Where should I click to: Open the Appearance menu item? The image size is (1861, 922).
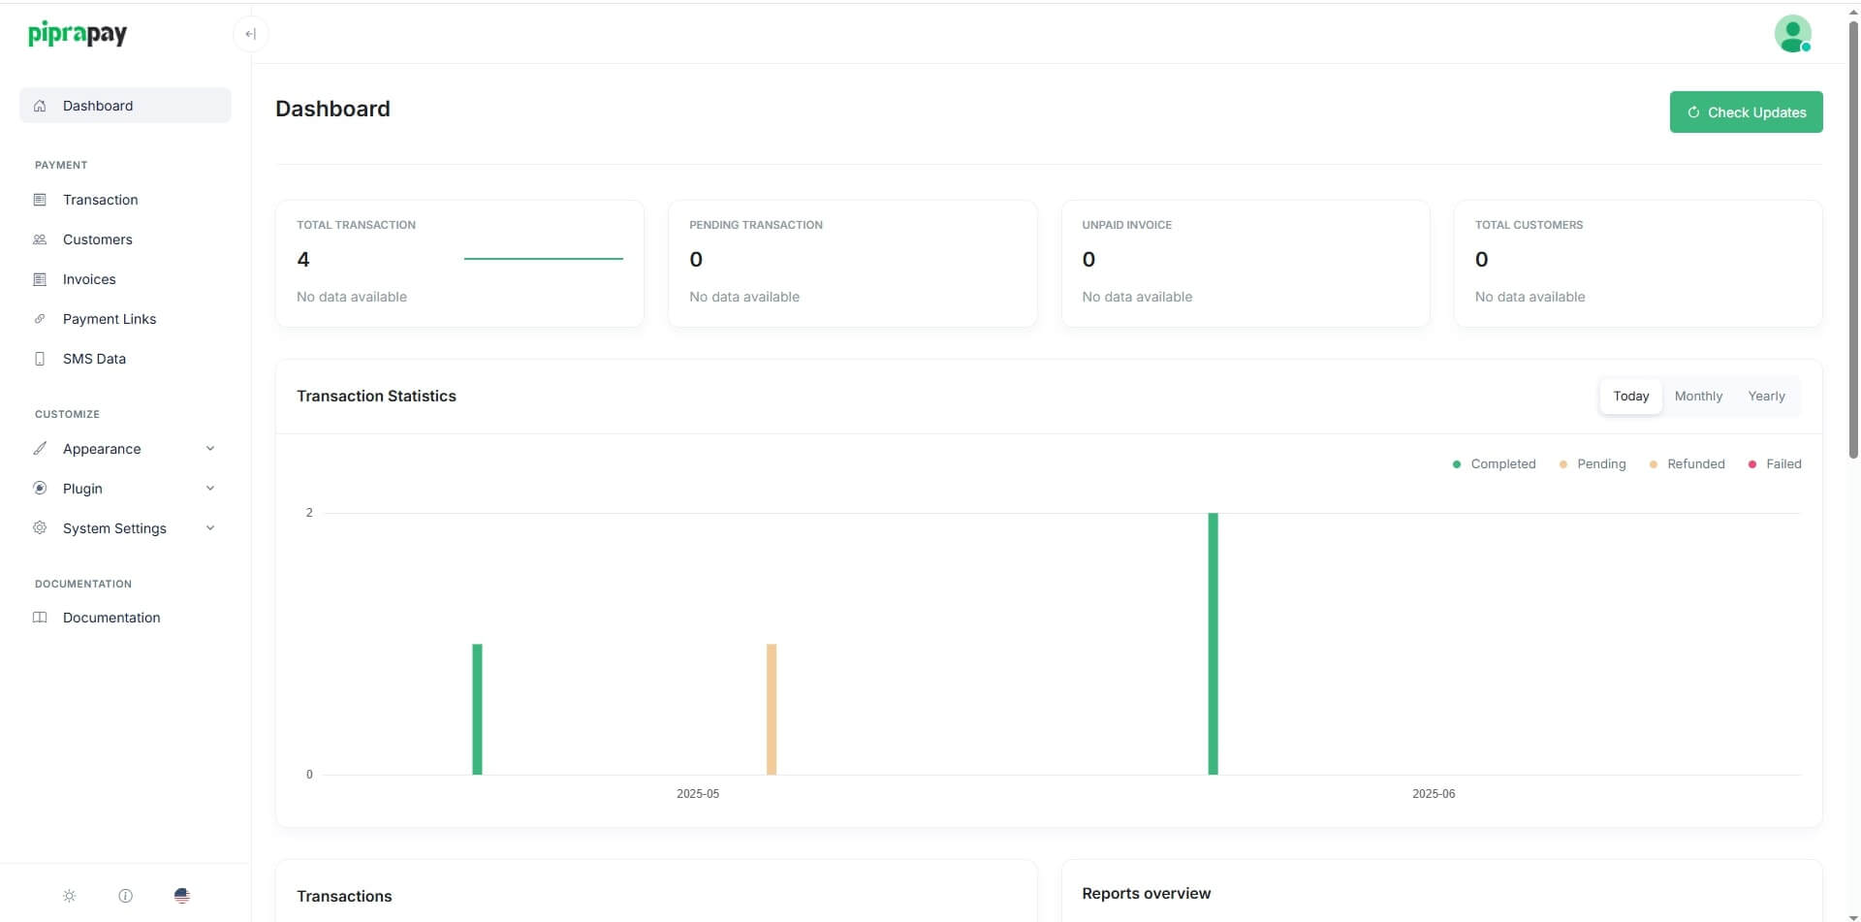click(x=125, y=449)
